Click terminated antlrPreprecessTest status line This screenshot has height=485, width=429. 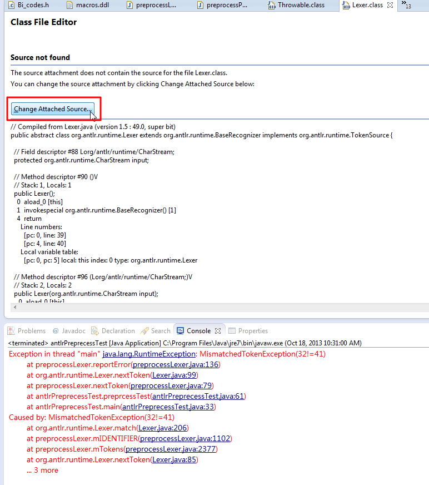point(185,343)
